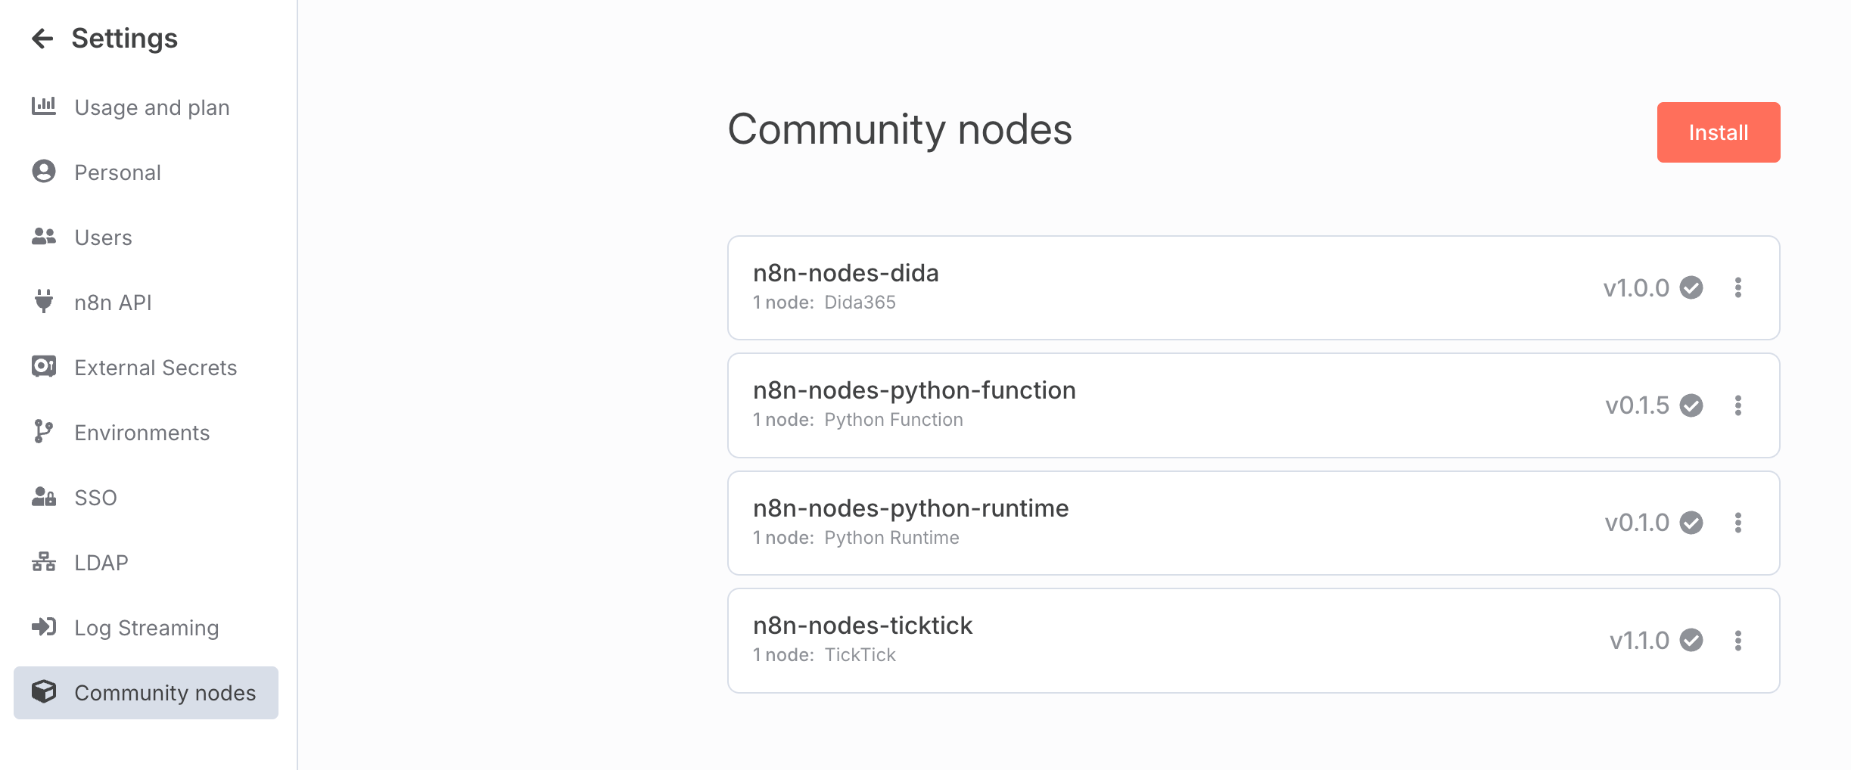Click the Log Streaming arrow icon
The image size is (1851, 770).
click(x=44, y=627)
